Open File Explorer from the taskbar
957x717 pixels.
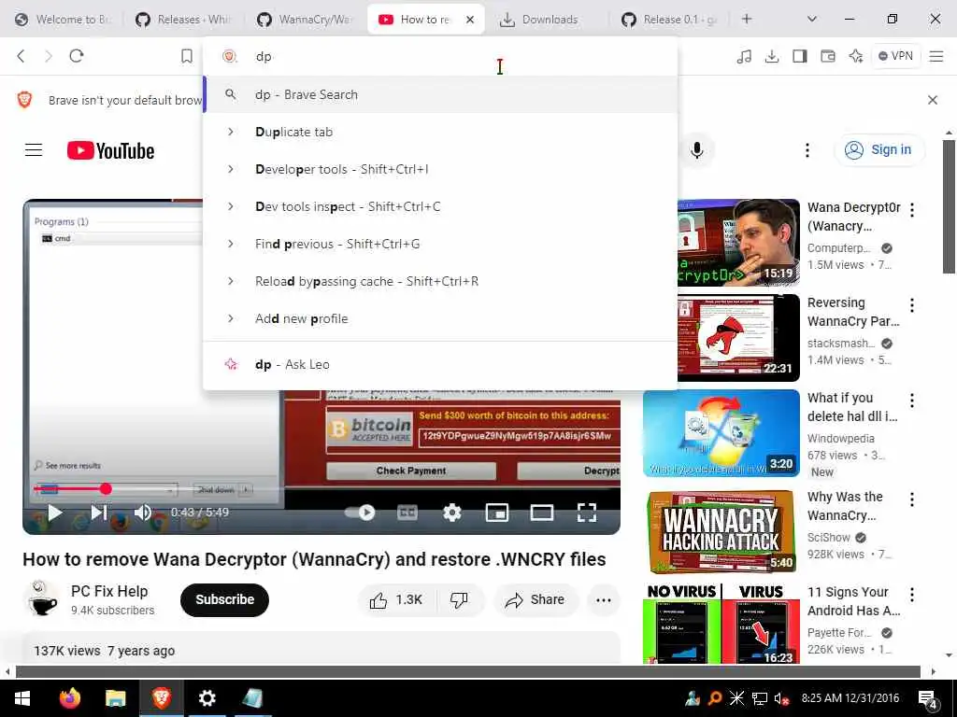pyautogui.click(x=115, y=698)
